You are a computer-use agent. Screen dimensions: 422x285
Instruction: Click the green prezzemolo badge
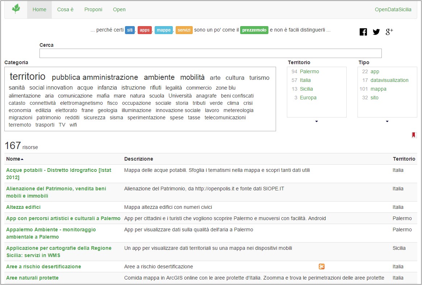pyautogui.click(x=254, y=30)
